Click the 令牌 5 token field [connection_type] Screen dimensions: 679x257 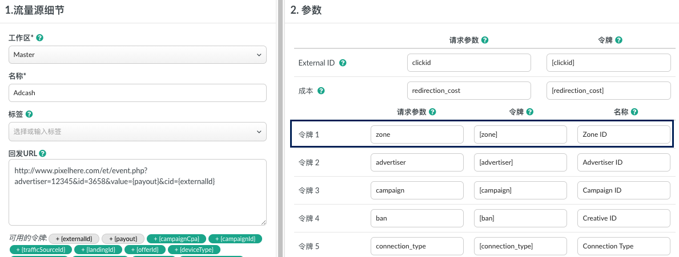click(520, 246)
